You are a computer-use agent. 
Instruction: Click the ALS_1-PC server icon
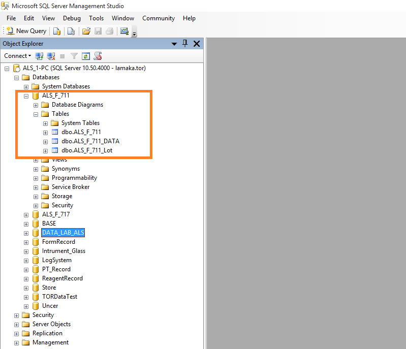pyautogui.click(x=17, y=68)
